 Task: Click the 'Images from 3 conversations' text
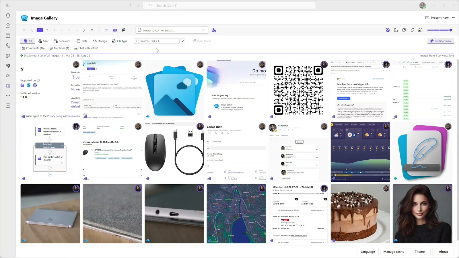(437, 56)
